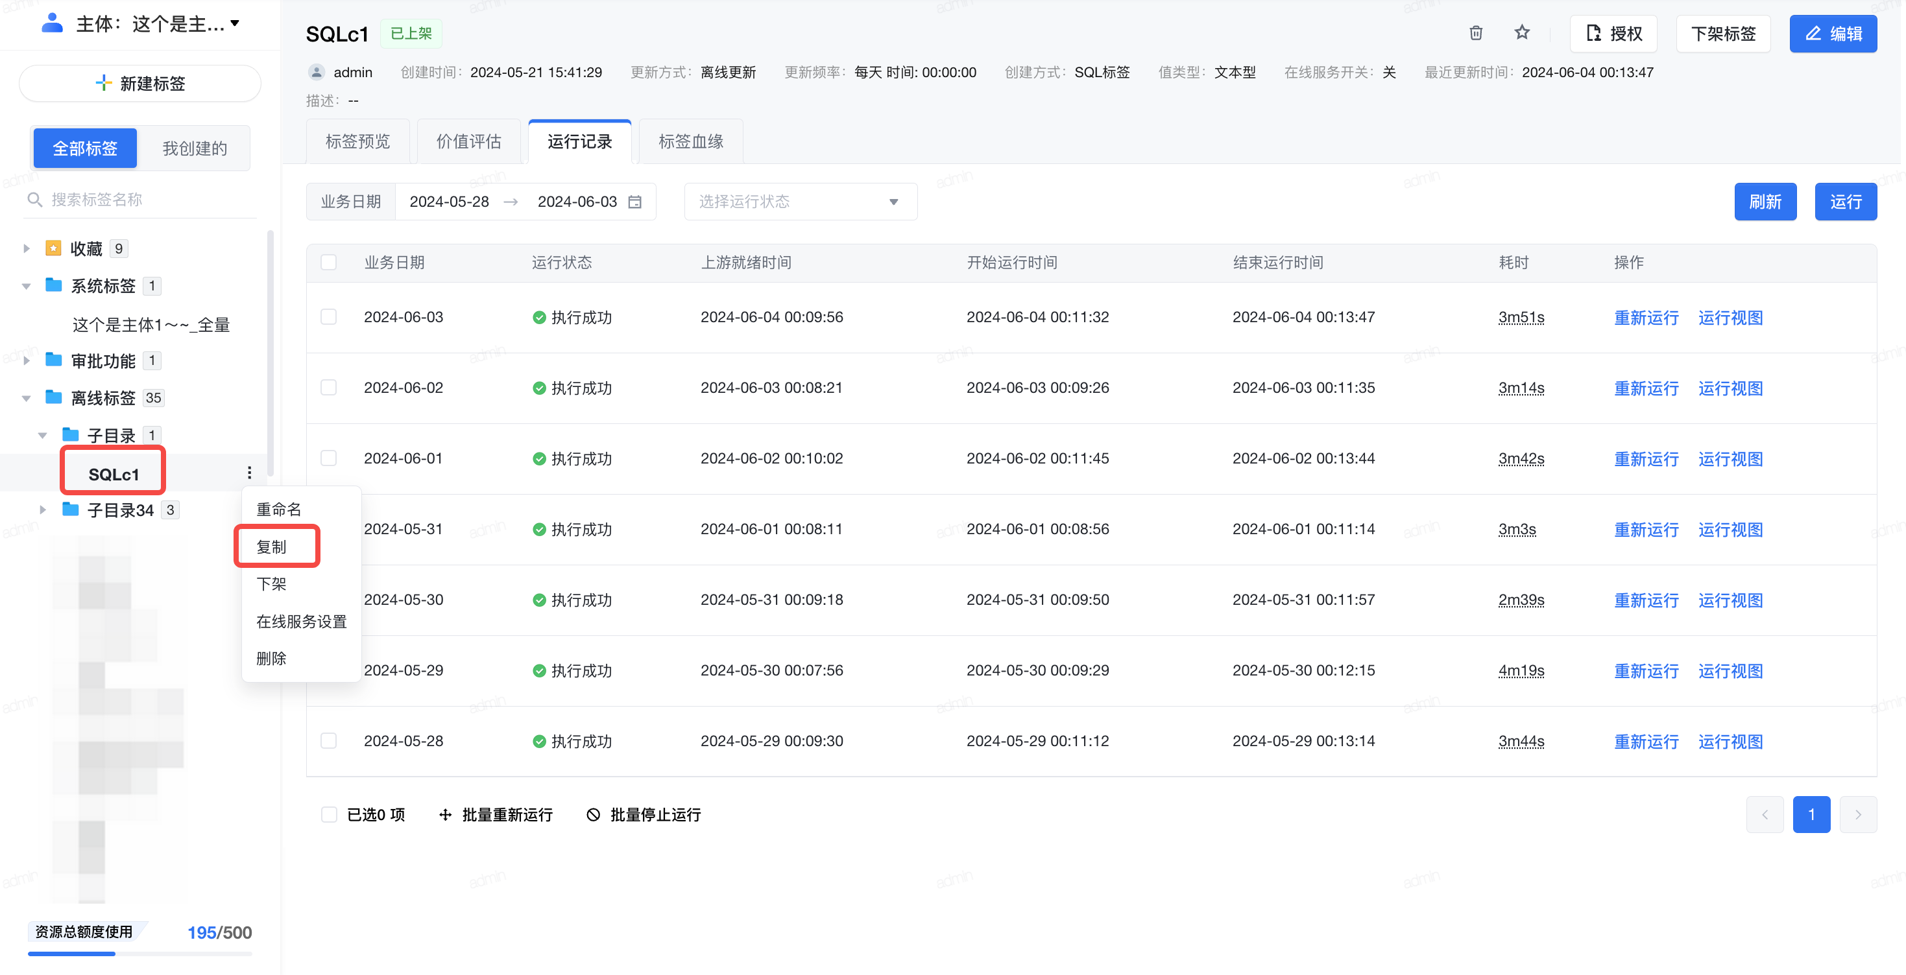This screenshot has height=975, width=1906.
Task: Click the blue 运行 button
Action: click(x=1845, y=202)
